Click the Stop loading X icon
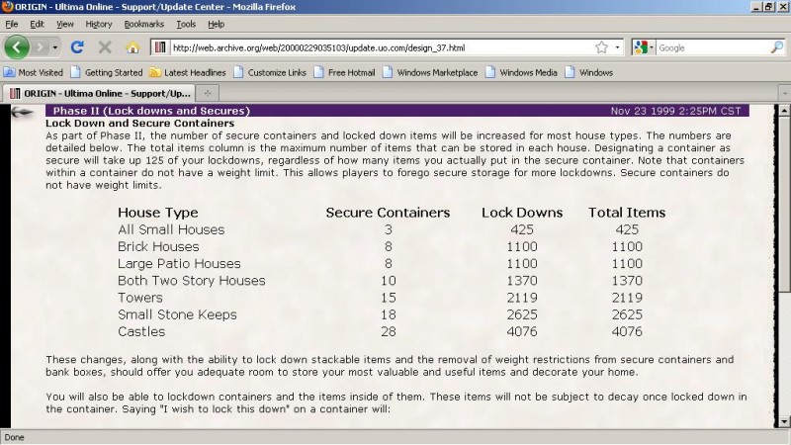The width and height of the screenshot is (791, 445). pos(105,47)
